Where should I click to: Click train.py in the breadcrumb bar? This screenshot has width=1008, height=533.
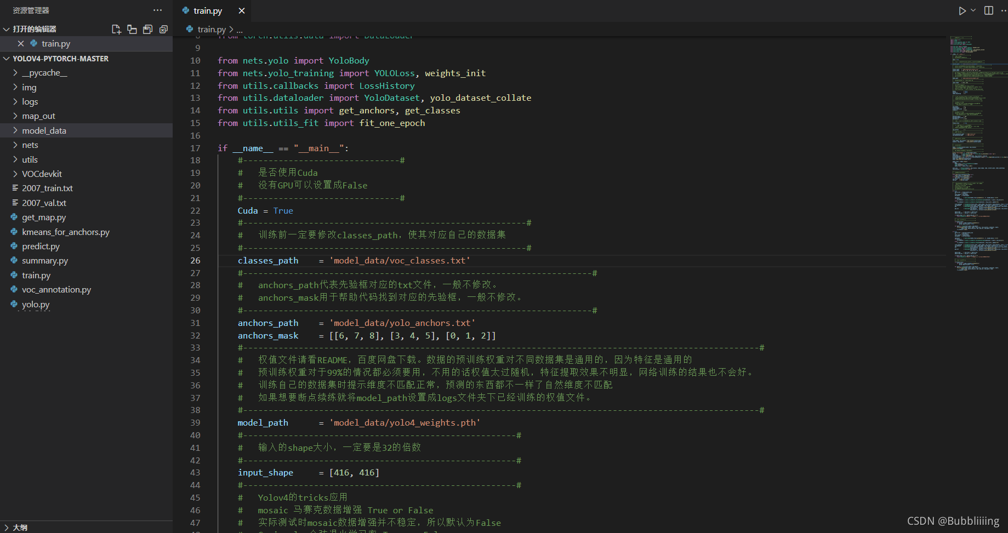tap(212, 30)
